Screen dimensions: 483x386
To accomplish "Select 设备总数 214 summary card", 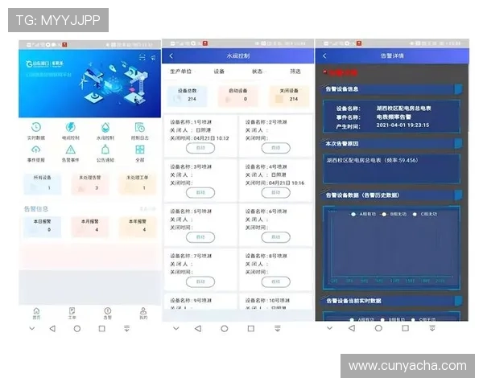I will click(188, 96).
